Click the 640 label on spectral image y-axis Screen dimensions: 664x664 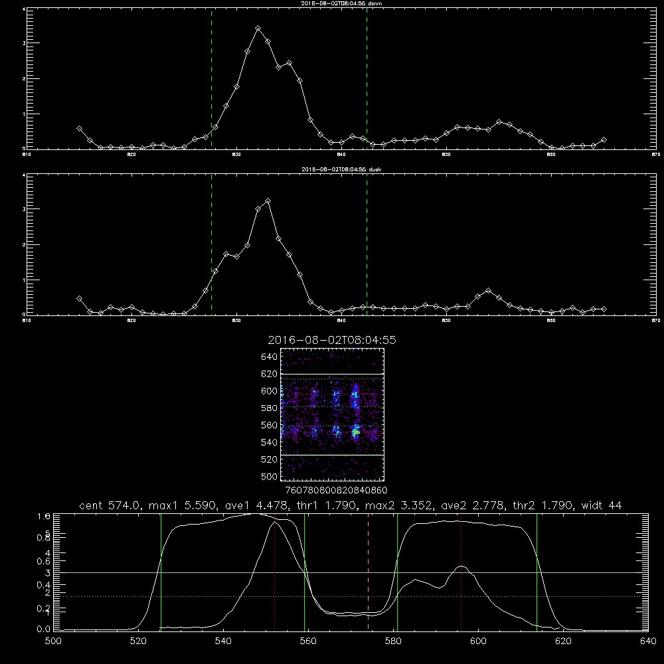coord(269,357)
